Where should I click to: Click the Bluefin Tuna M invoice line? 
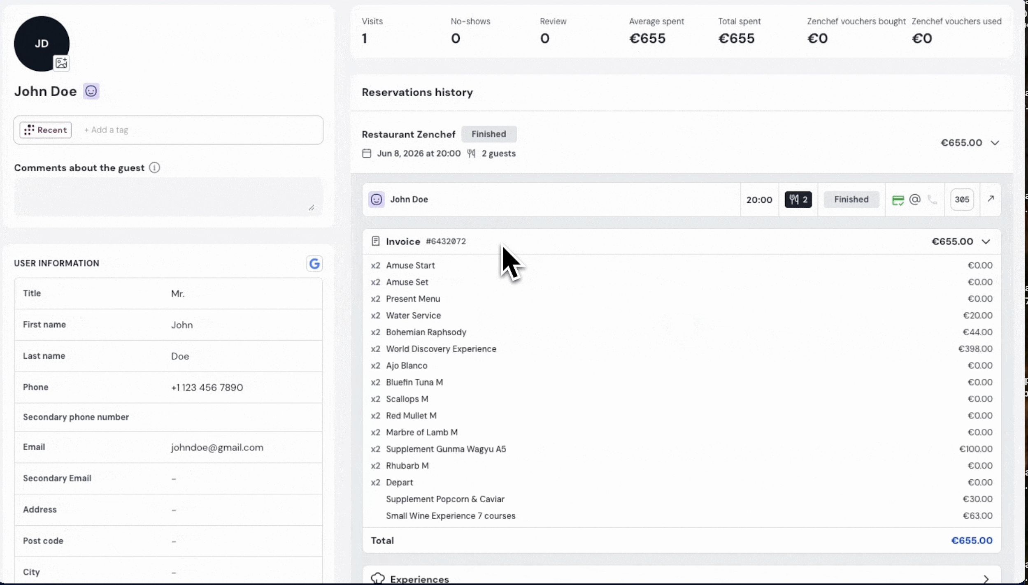click(x=681, y=382)
